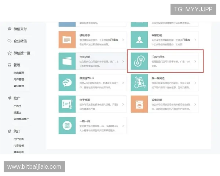Click the 统计 pie chart icon
This screenshot has width=220, height=176.
[10, 131]
